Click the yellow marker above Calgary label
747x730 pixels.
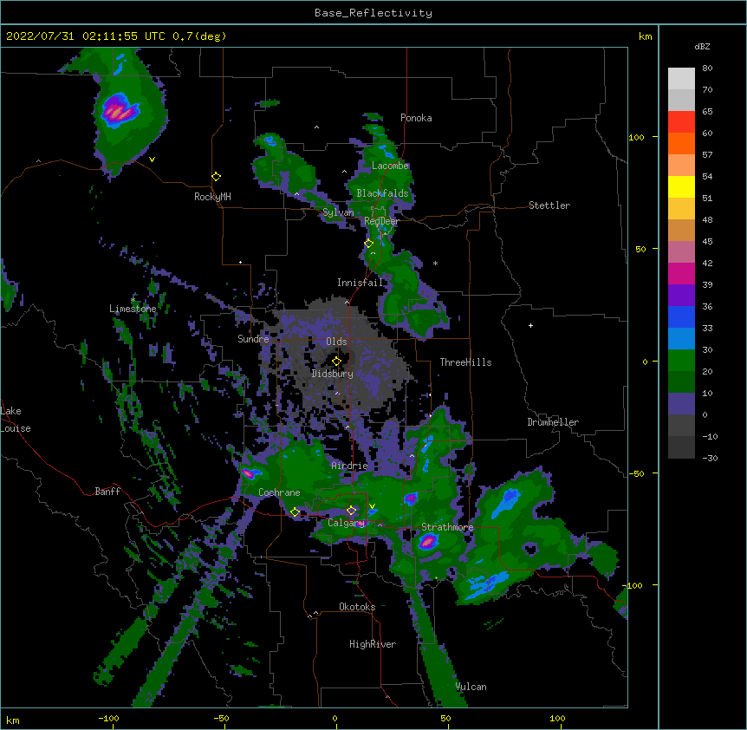click(x=351, y=511)
